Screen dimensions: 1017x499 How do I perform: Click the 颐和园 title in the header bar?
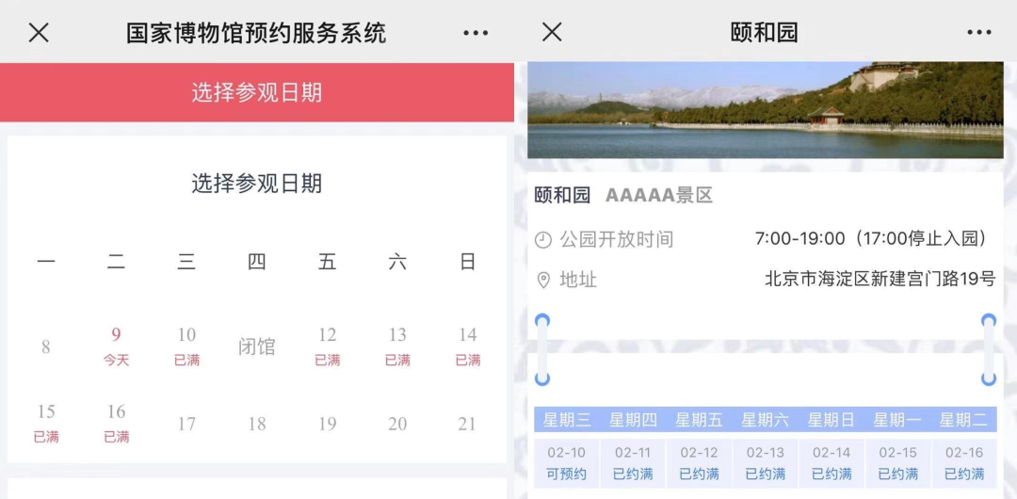point(765,32)
